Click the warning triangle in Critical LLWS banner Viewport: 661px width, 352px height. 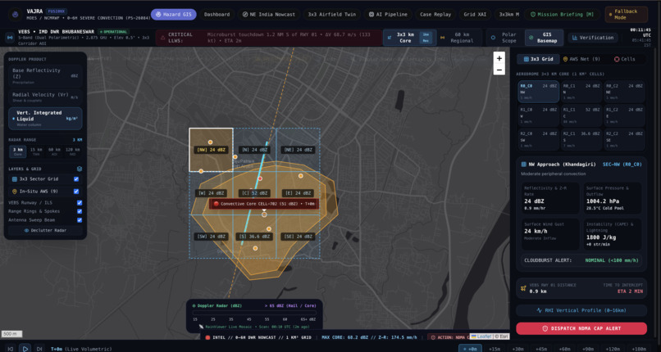click(162, 38)
